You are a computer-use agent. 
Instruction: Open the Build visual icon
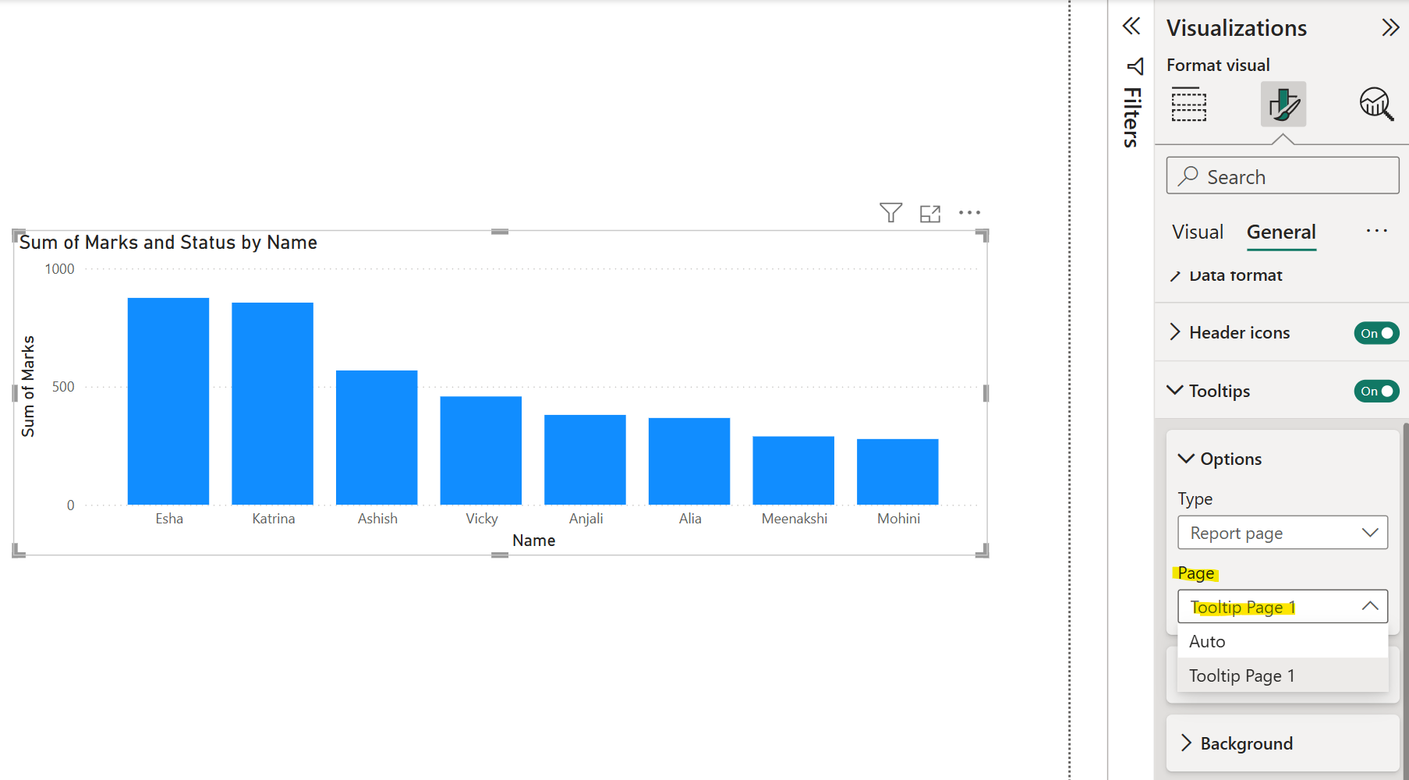(1188, 104)
